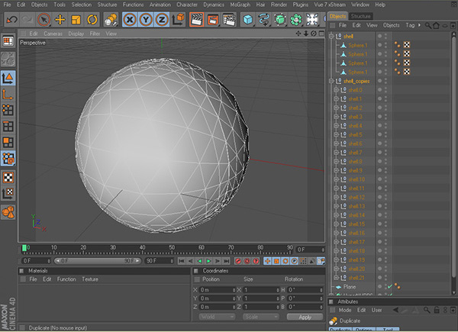458x332 pixels.
Task: Render the active view clapperboard
Action: (197, 20)
